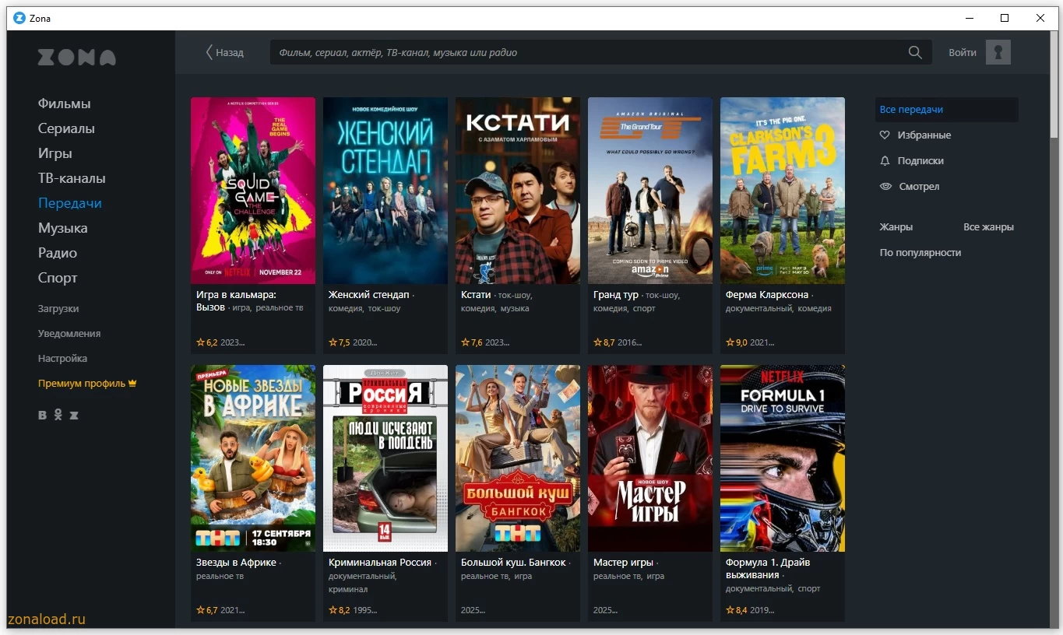The height and width of the screenshot is (635, 1063).
Task: Go to the Игры section
Action: click(x=55, y=153)
